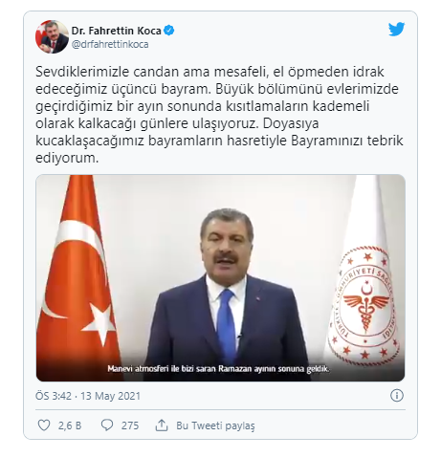The height and width of the screenshot is (458, 441).
Task: Click the tweet text paragraph
Action: point(219,115)
